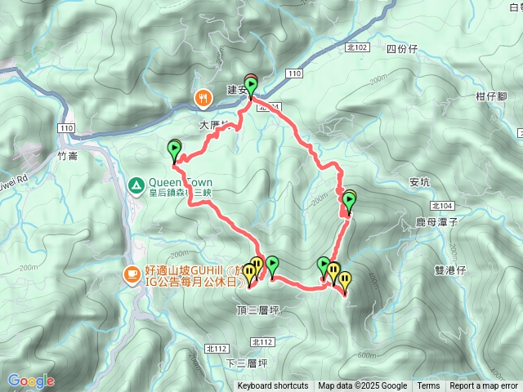Click the orange restaurant fork-knife marker
This screenshot has height=392, width=523.
[x=203, y=99]
